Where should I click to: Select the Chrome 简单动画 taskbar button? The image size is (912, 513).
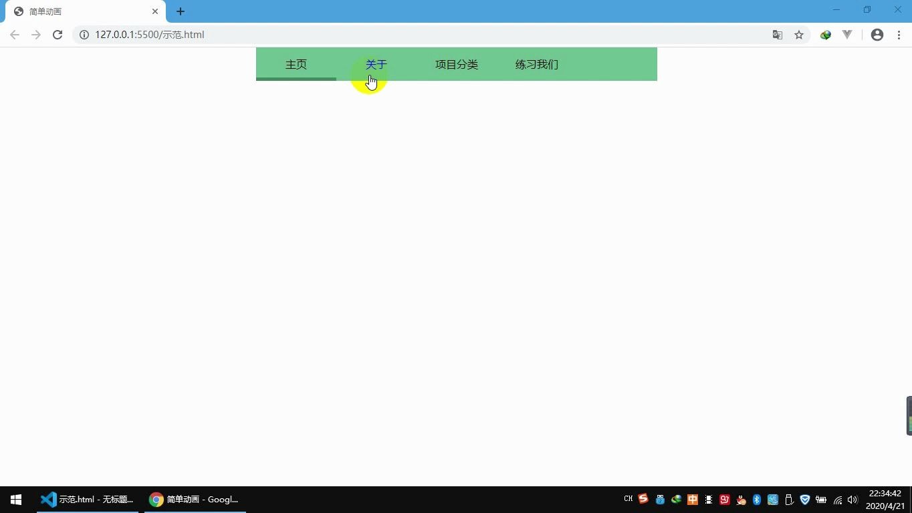tap(195, 500)
